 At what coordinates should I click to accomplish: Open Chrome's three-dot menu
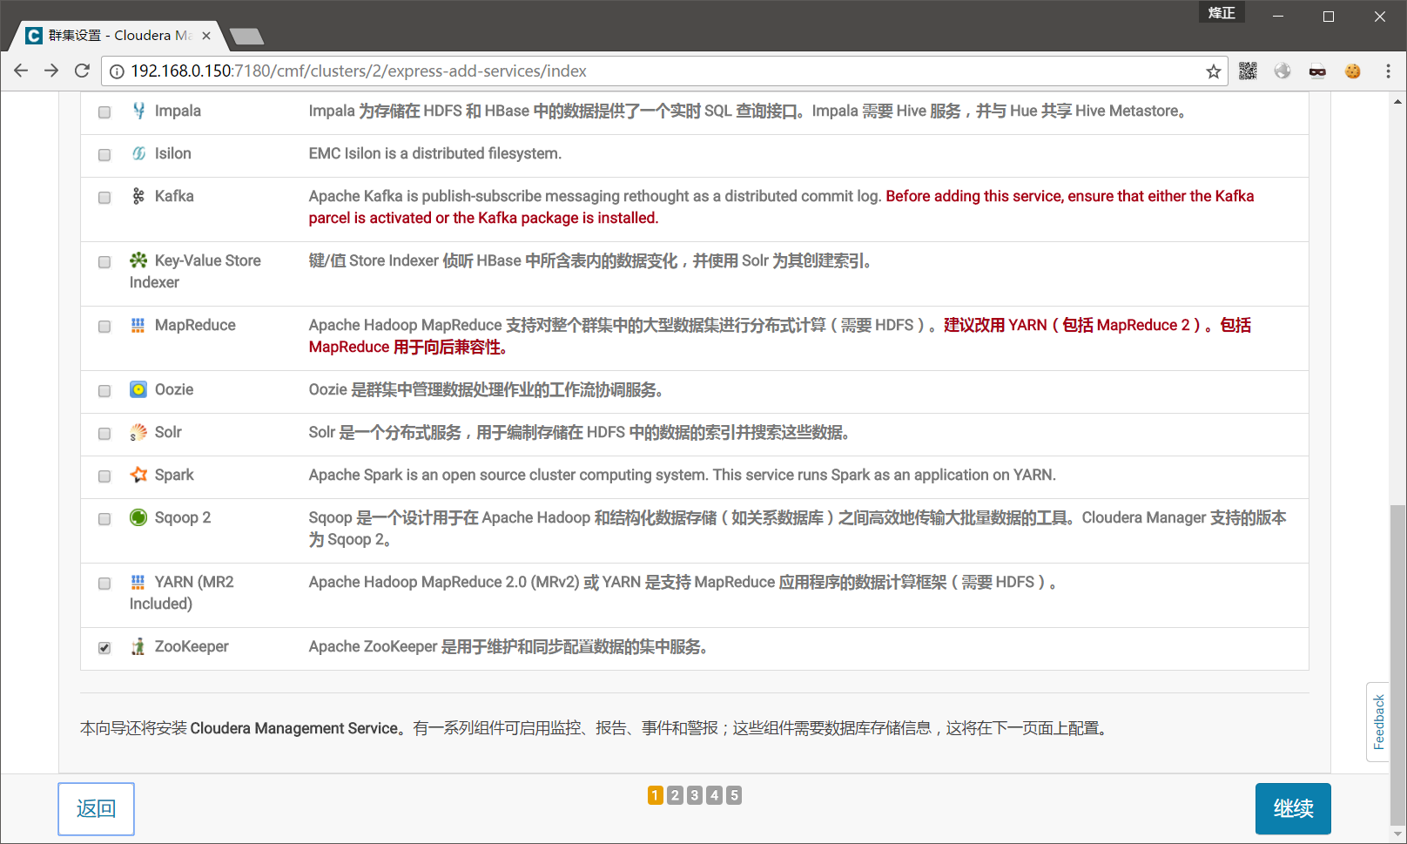tap(1388, 71)
